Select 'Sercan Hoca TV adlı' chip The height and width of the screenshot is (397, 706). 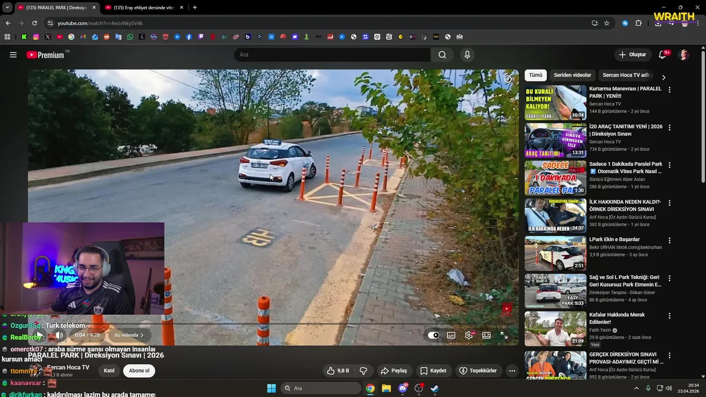click(626, 75)
